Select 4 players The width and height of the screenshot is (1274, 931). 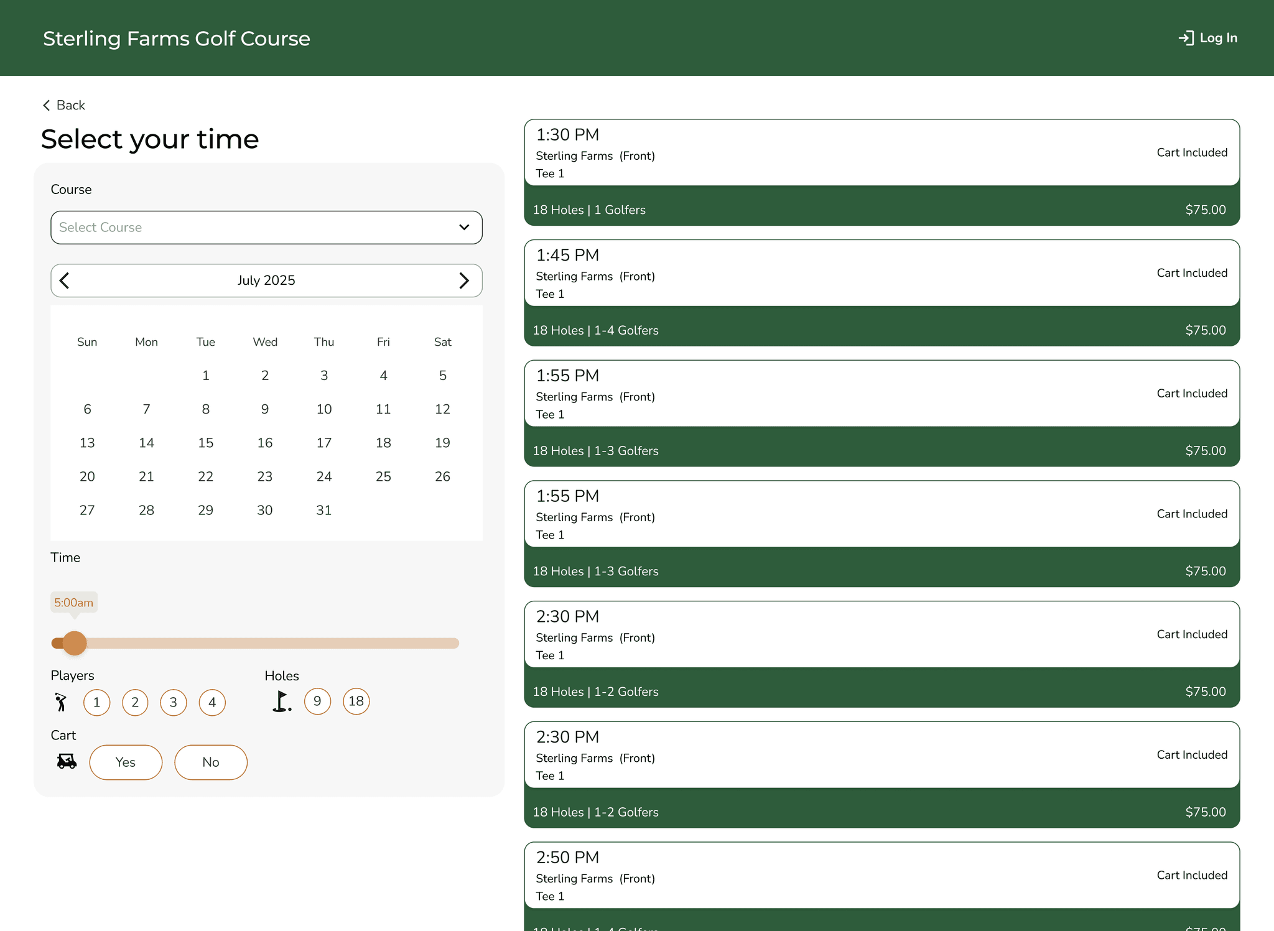(212, 703)
